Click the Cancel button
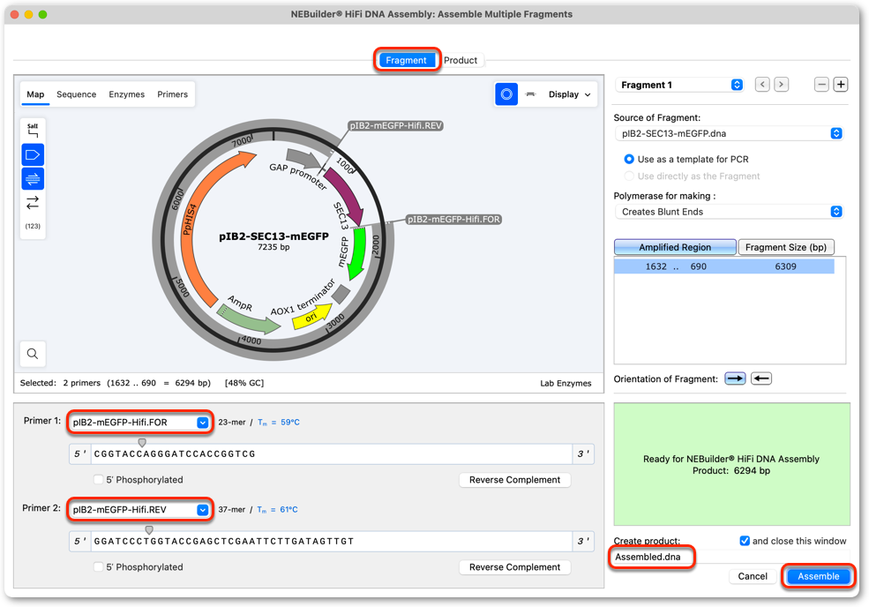This screenshot has height=607, width=869. (752, 576)
